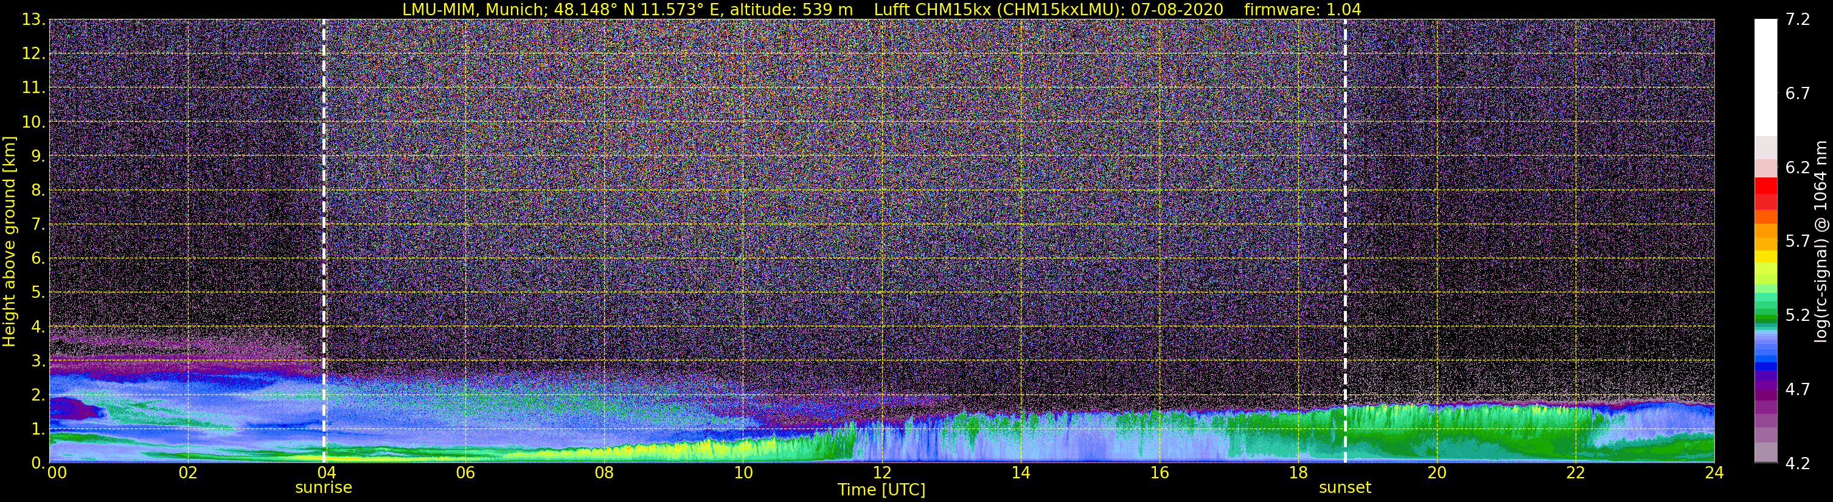Click the height axis tick label '5.'
Viewport: 1833px width, 502px height.
pos(38,292)
